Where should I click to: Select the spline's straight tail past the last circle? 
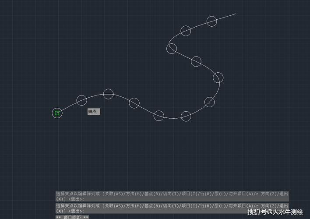(226, 16)
